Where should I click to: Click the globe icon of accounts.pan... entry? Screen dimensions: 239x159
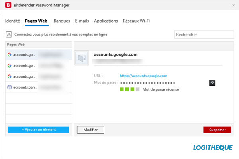click(10, 87)
